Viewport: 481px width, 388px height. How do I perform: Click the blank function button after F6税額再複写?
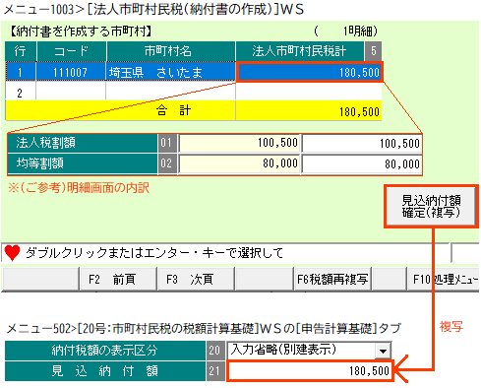point(390,279)
